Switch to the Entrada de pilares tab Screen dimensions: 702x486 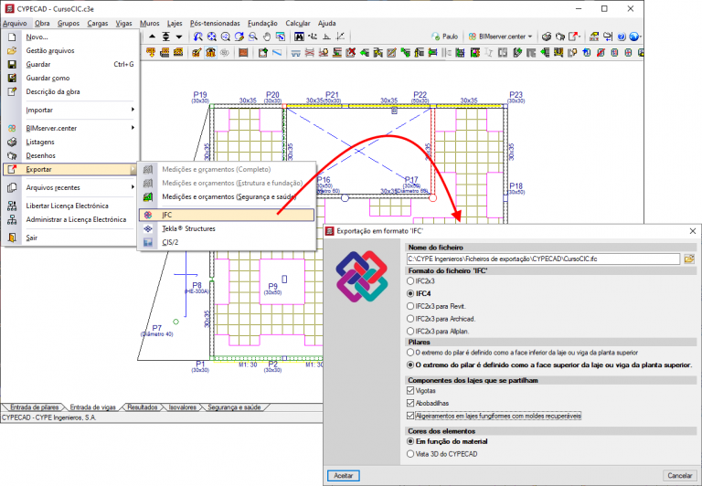click(x=34, y=407)
